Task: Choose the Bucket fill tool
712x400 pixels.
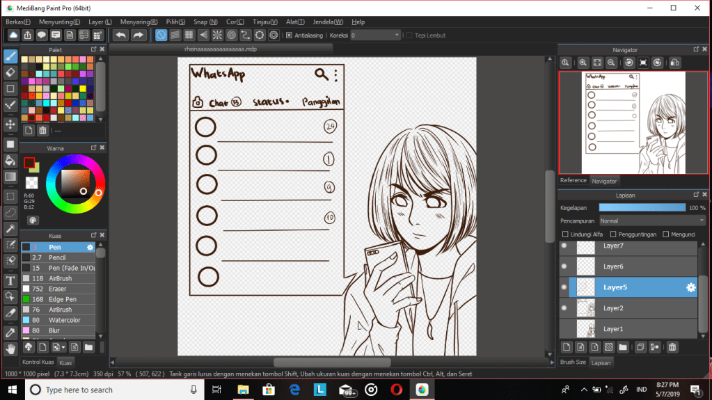Action: point(10,161)
